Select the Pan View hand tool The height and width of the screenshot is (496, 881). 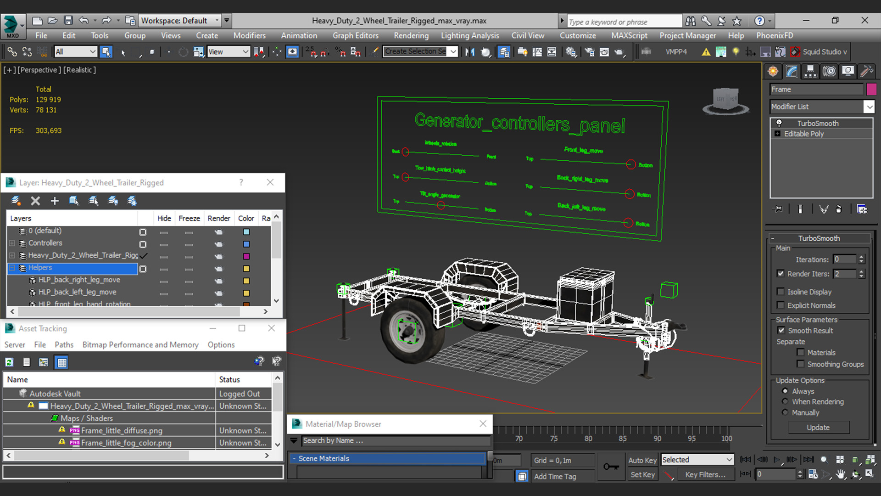pyautogui.click(x=841, y=474)
